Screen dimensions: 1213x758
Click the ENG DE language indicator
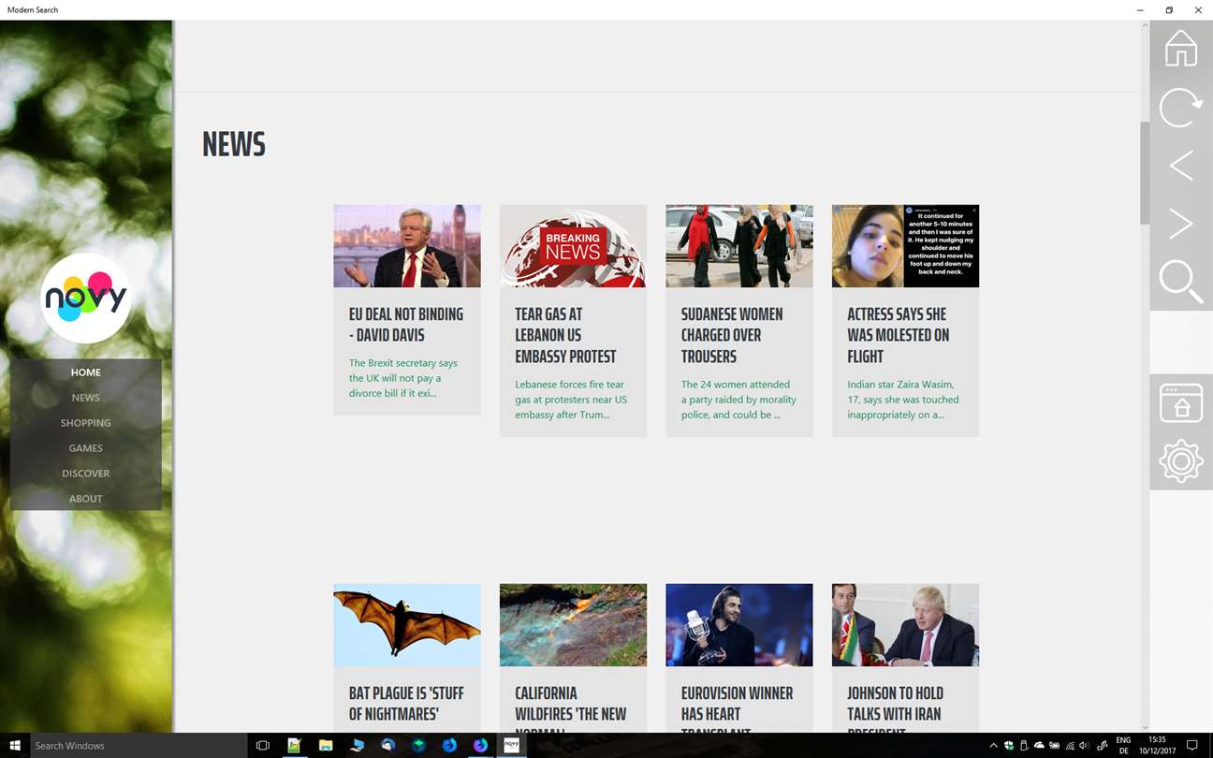click(x=1124, y=746)
